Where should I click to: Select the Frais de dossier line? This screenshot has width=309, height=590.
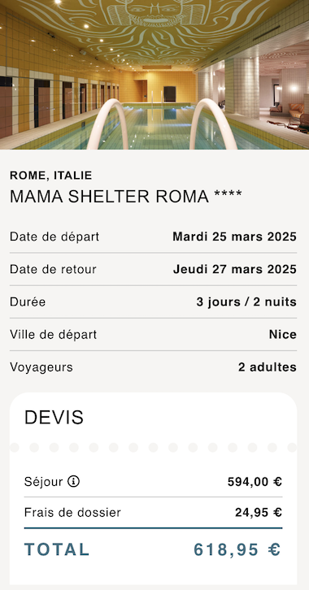pos(153,513)
